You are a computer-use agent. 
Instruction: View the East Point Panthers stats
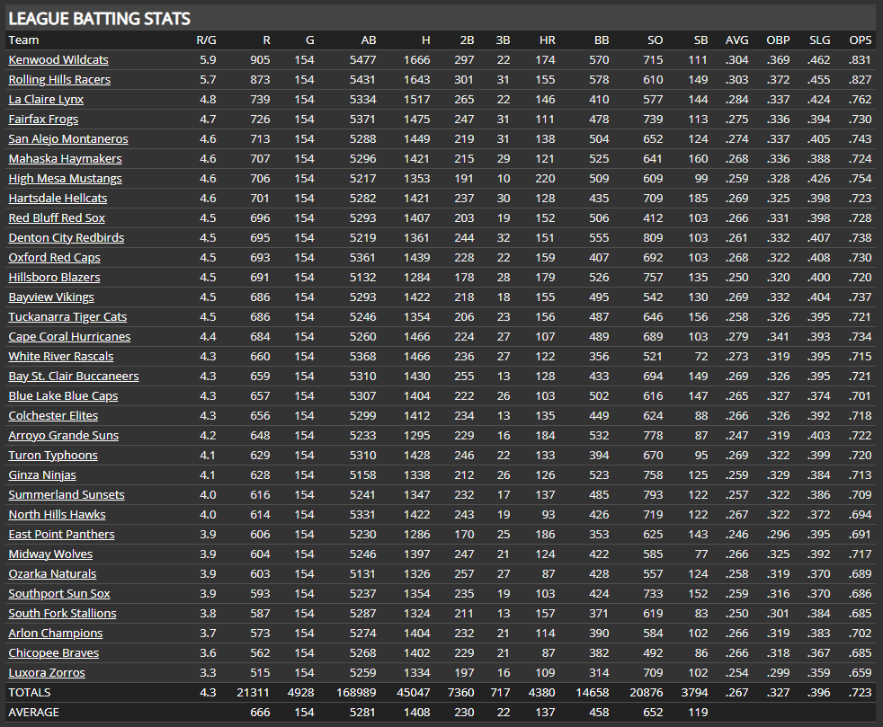click(61, 534)
